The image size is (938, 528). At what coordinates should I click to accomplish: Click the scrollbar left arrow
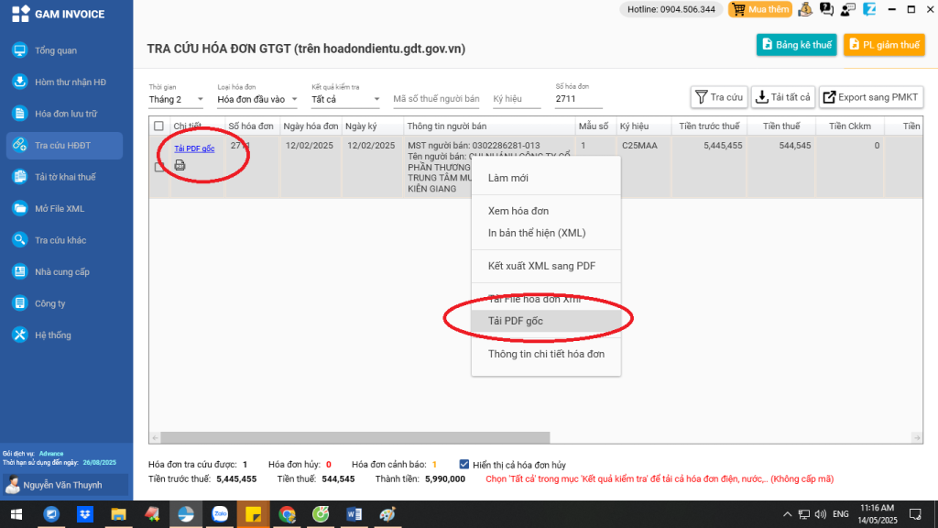pos(155,437)
